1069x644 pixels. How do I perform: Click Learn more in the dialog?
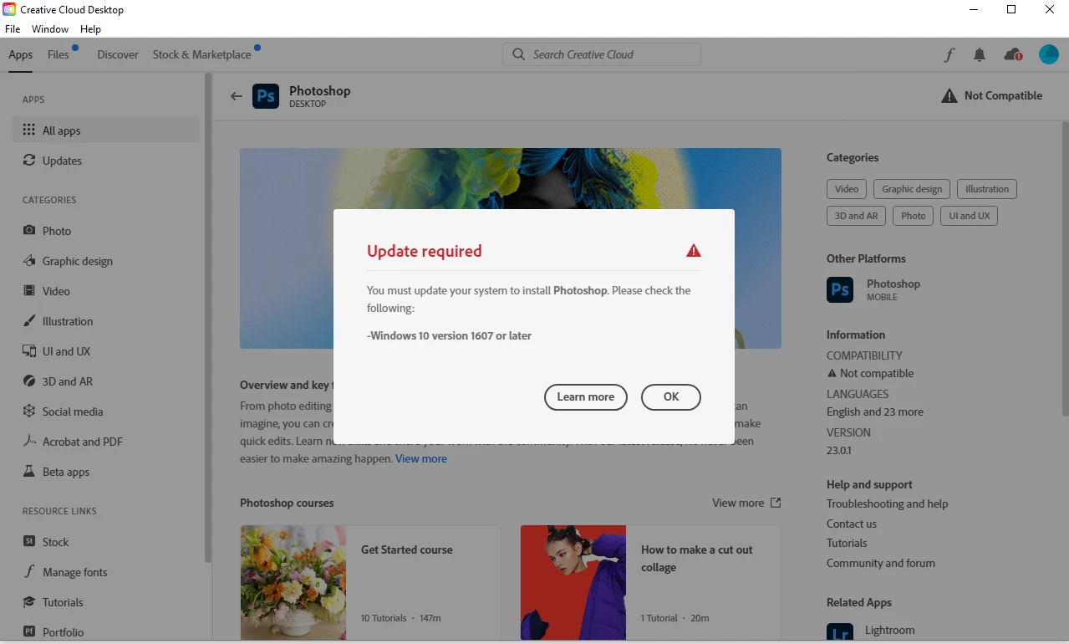585,397
